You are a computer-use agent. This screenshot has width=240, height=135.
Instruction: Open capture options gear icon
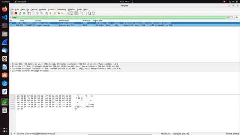click(x=24, y=13)
